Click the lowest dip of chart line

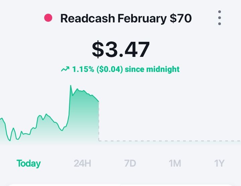pyautogui.click(x=10, y=141)
